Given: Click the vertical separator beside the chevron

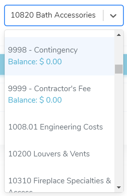Looking at the screenshot, I should [x=103, y=15].
